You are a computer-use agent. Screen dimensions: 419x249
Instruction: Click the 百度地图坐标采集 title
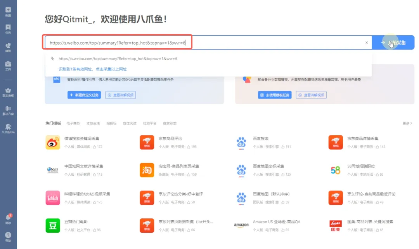coord(268,166)
